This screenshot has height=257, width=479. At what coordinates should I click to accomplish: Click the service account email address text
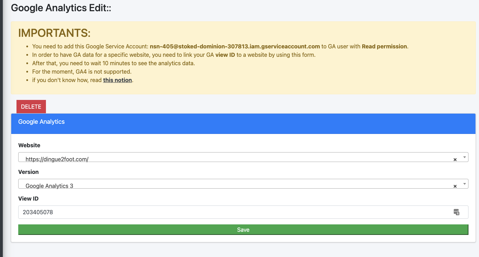[235, 46]
